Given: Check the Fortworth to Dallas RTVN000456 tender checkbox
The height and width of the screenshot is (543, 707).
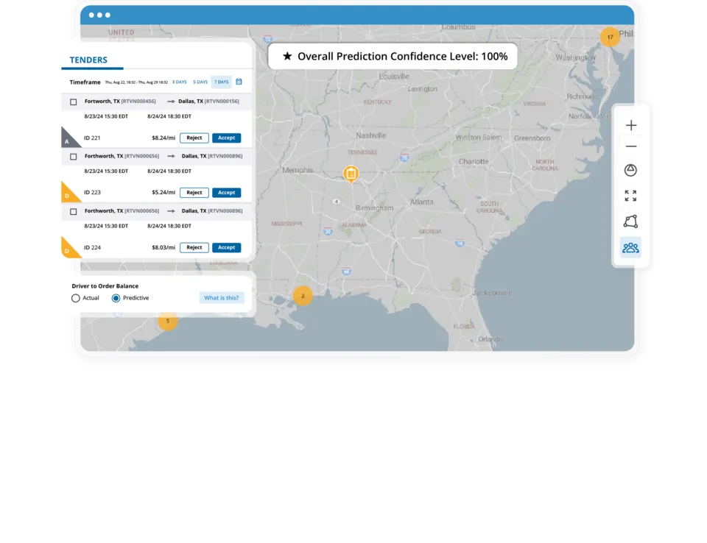Looking at the screenshot, I should point(71,102).
